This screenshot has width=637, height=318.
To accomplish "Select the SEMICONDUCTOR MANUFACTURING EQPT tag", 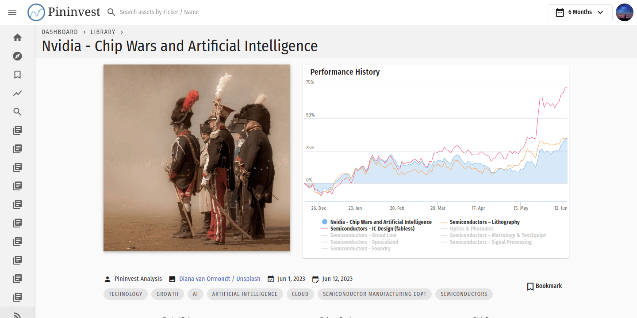I will [x=375, y=294].
